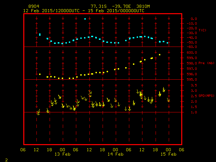
Task: Select the -60.0 temperature axis label
Action: coord(192,47)
